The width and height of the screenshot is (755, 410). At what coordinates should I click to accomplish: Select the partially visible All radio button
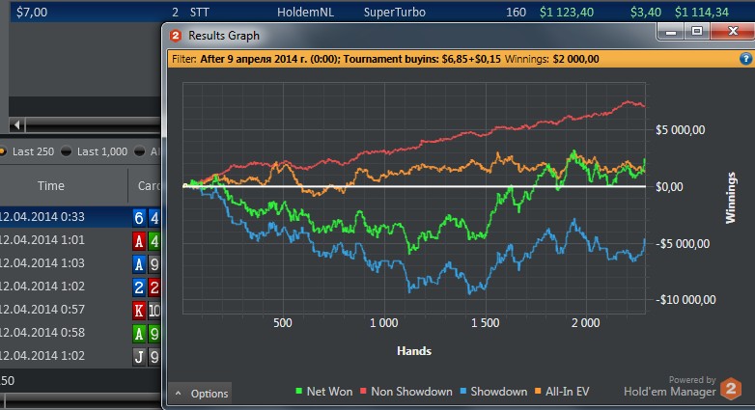point(140,151)
